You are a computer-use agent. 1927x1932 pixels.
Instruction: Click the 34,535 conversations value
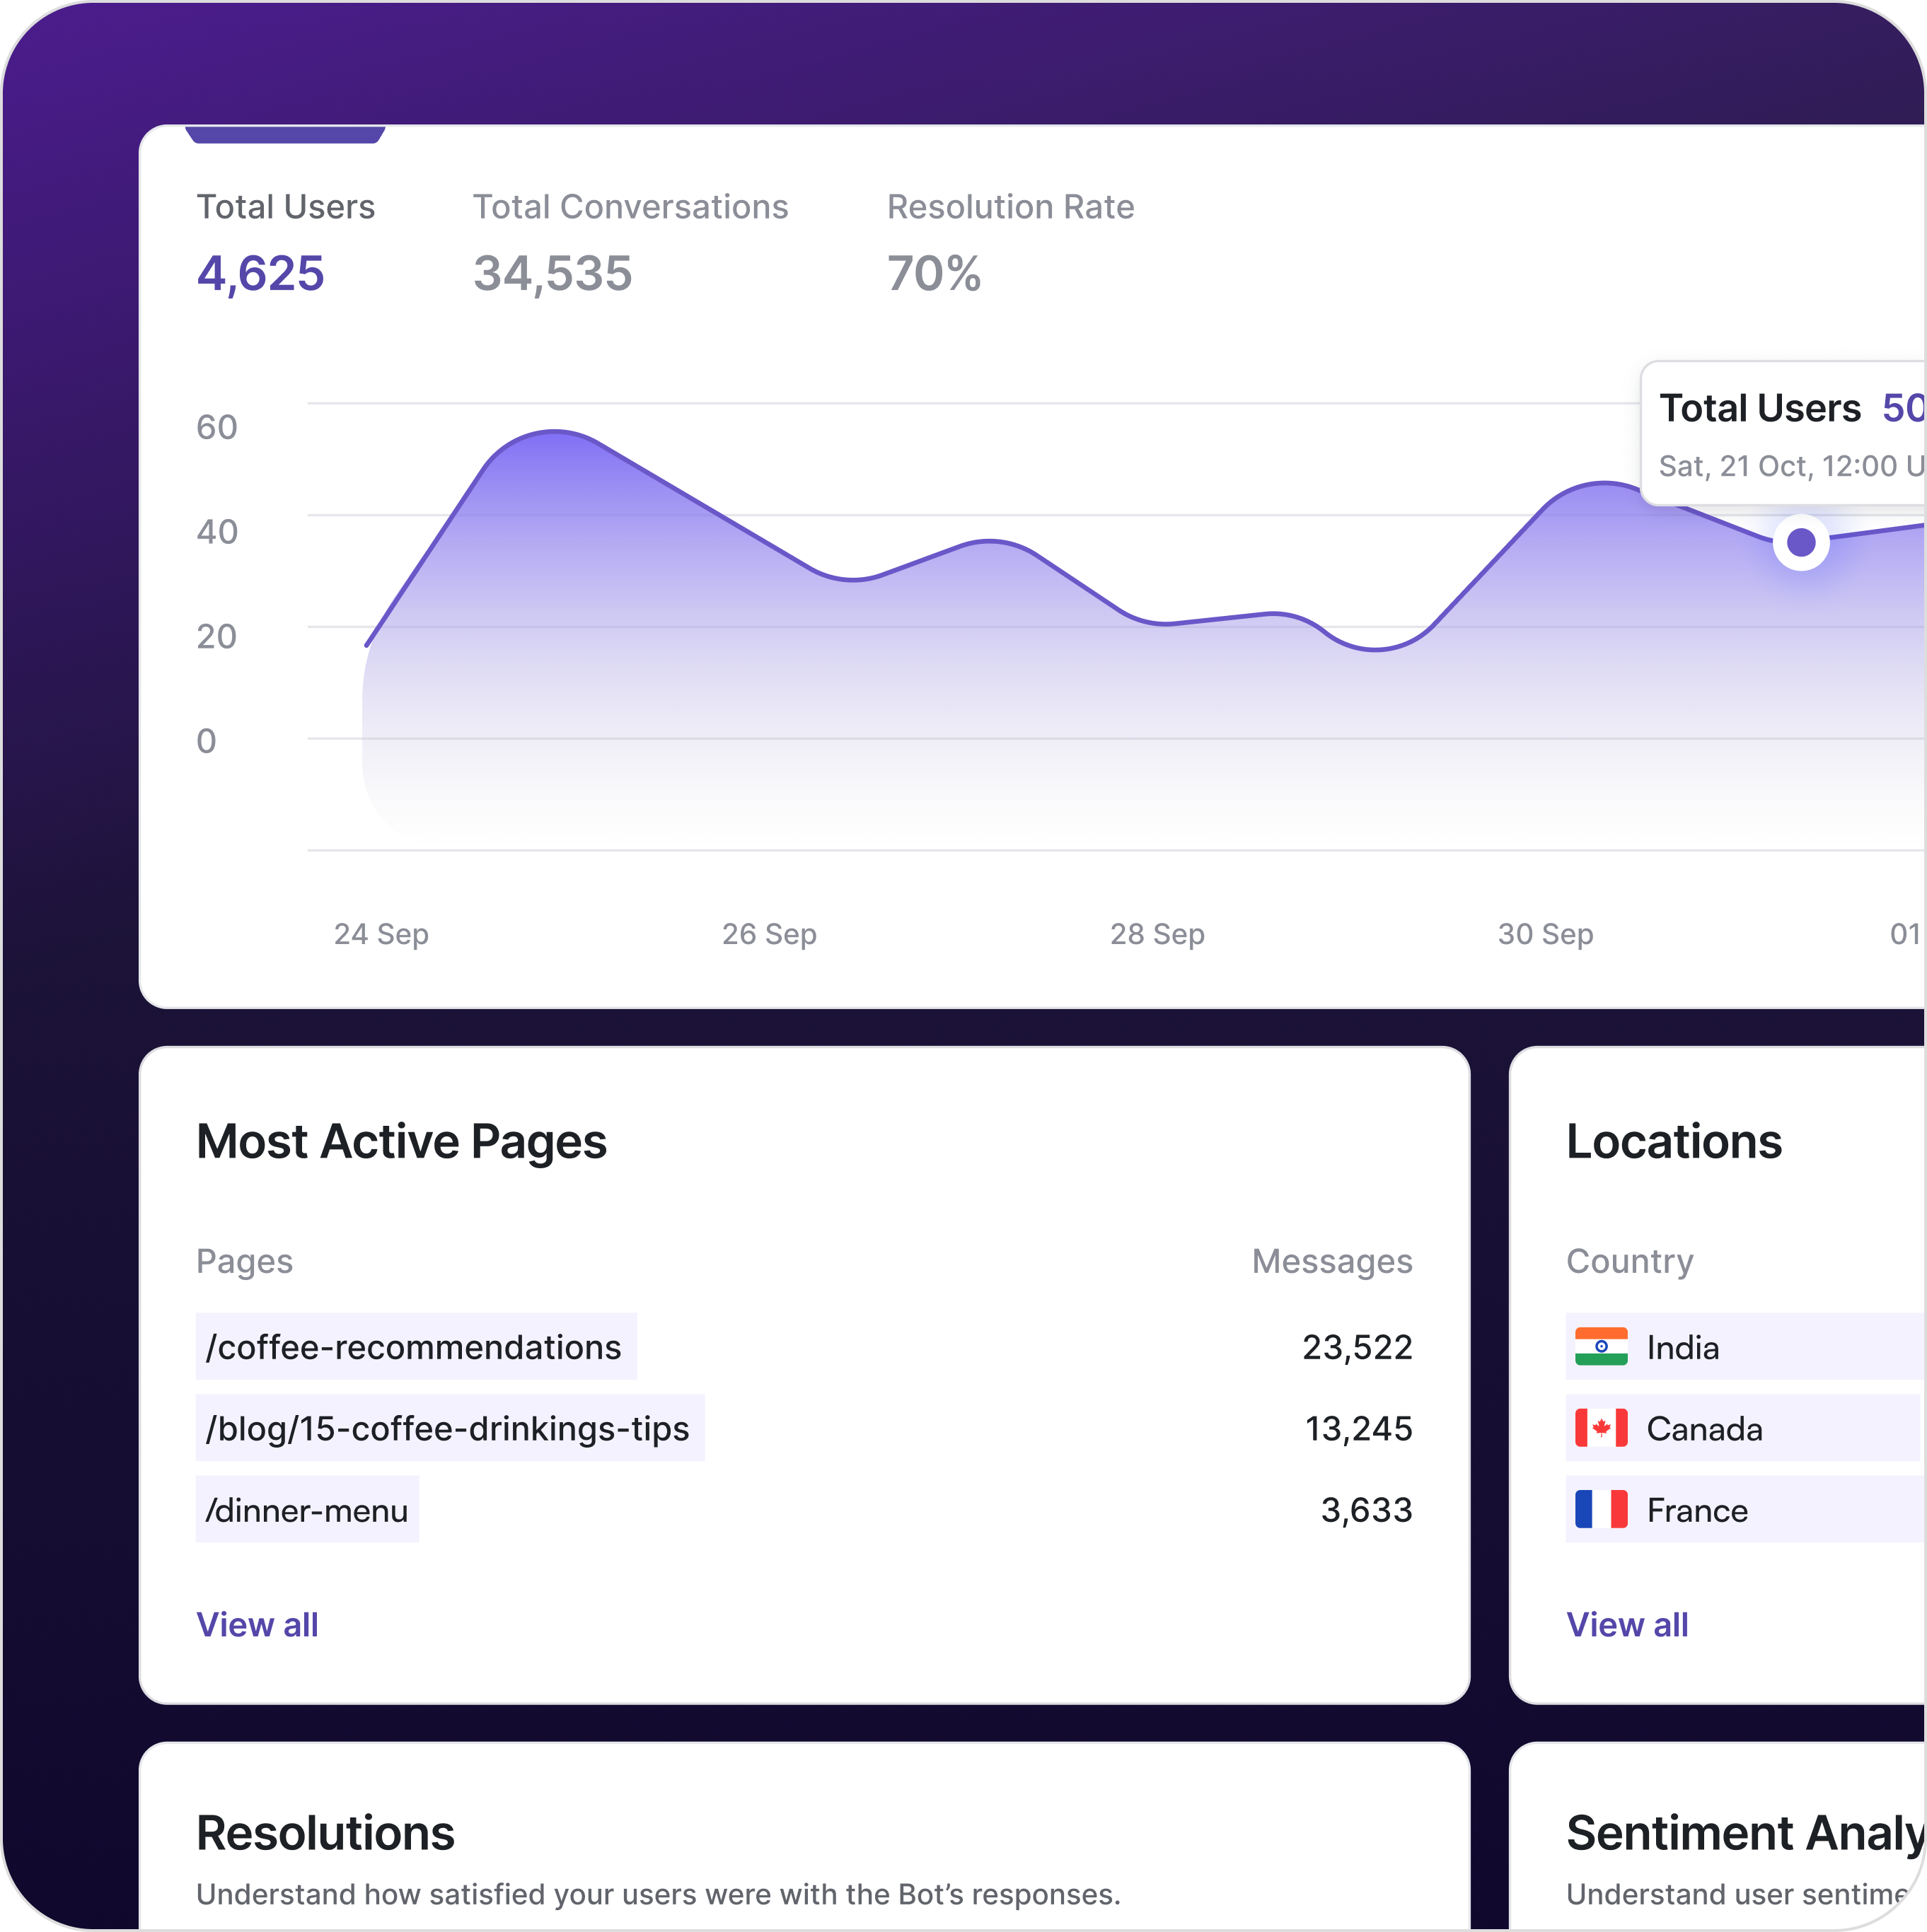tap(552, 274)
